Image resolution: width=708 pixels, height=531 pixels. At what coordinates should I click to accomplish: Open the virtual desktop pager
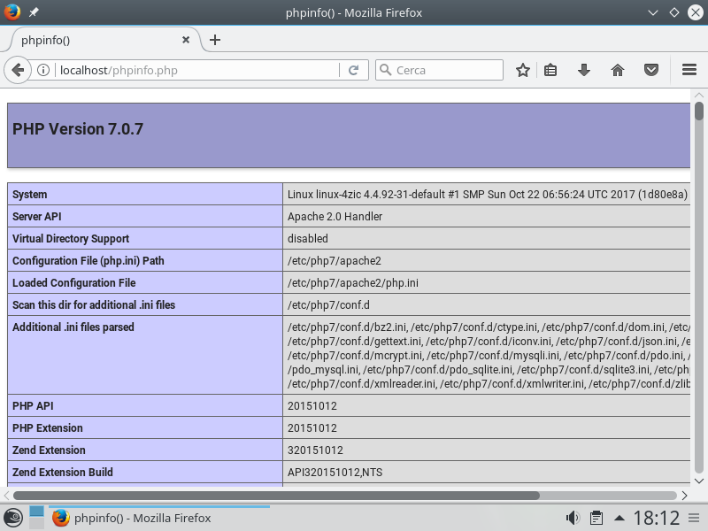click(x=36, y=518)
